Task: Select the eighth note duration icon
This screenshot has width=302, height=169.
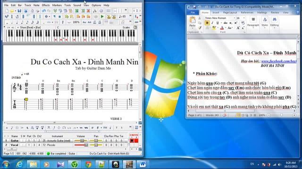Action: pyautogui.click(x=22, y=23)
